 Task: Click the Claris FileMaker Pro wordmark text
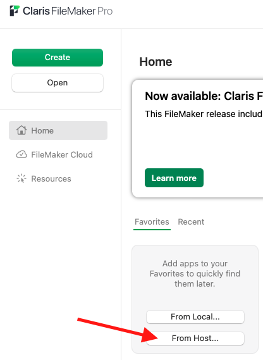click(x=68, y=11)
